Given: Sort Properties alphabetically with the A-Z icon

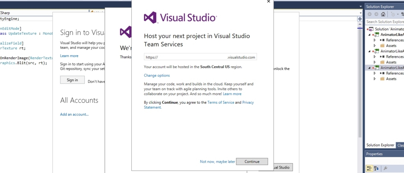Looking at the screenshot, I should point(376,168).
